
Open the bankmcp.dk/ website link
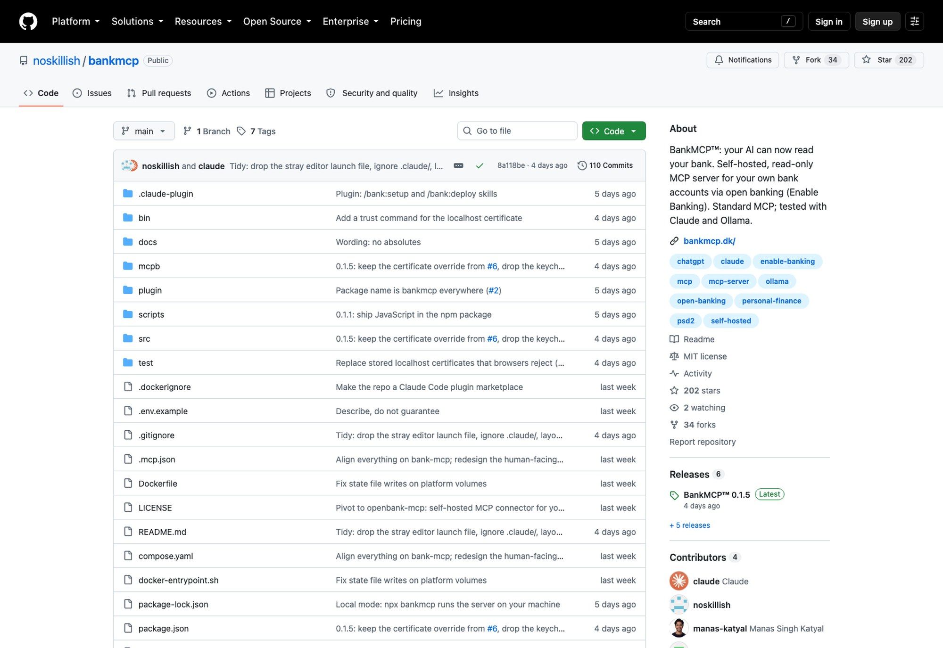point(709,241)
